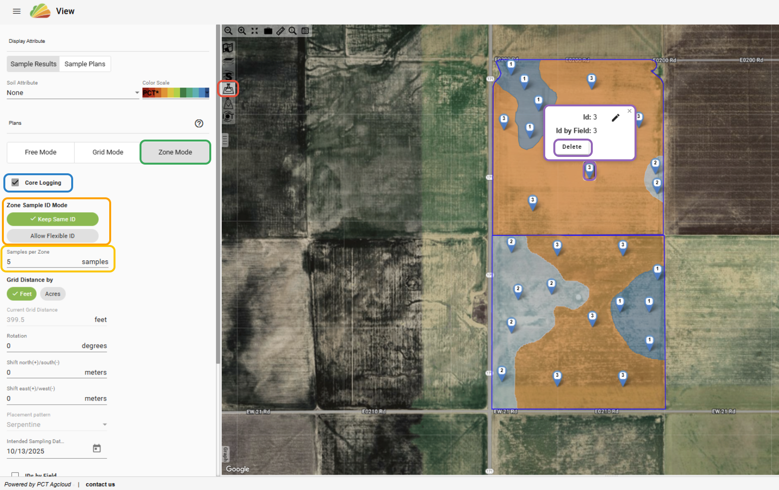The width and height of the screenshot is (779, 490).
Task: Fit the map to full extent
Action: [x=255, y=31]
